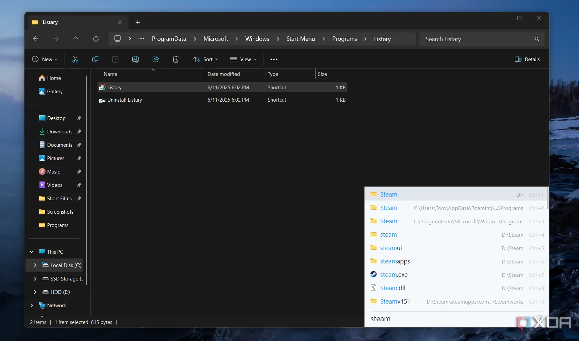Image resolution: width=579 pixels, height=341 pixels.
Task: Close the Listary tab
Action: (119, 22)
